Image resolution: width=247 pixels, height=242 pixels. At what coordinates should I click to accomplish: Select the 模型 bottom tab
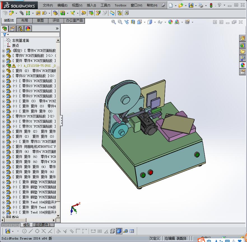click(26, 225)
